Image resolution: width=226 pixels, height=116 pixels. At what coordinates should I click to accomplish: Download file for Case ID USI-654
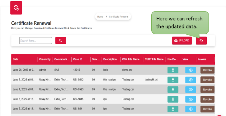click(173, 109)
